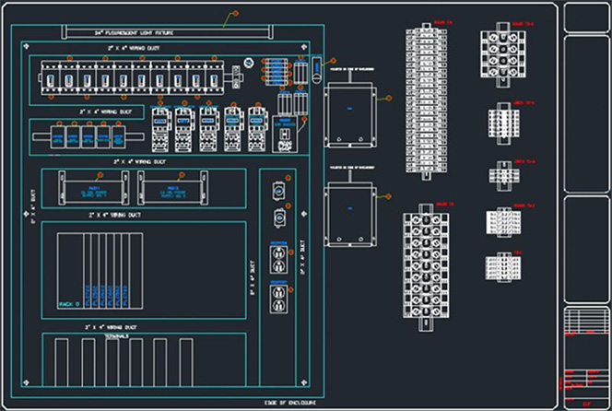Pick the lower side-mounted enclosure box
This screenshot has height=411, width=612.
click(x=350, y=215)
